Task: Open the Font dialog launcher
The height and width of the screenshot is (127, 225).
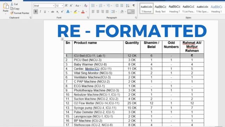Action: (88, 18)
